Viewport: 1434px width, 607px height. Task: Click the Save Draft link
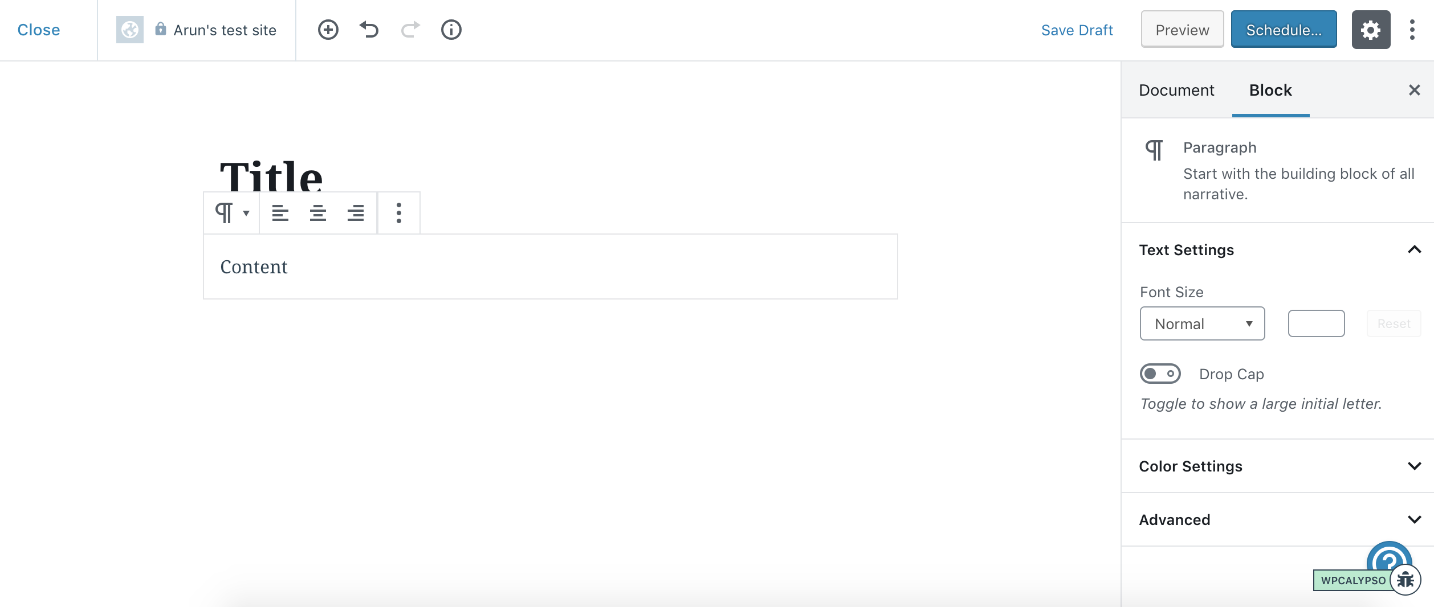[x=1077, y=30]
